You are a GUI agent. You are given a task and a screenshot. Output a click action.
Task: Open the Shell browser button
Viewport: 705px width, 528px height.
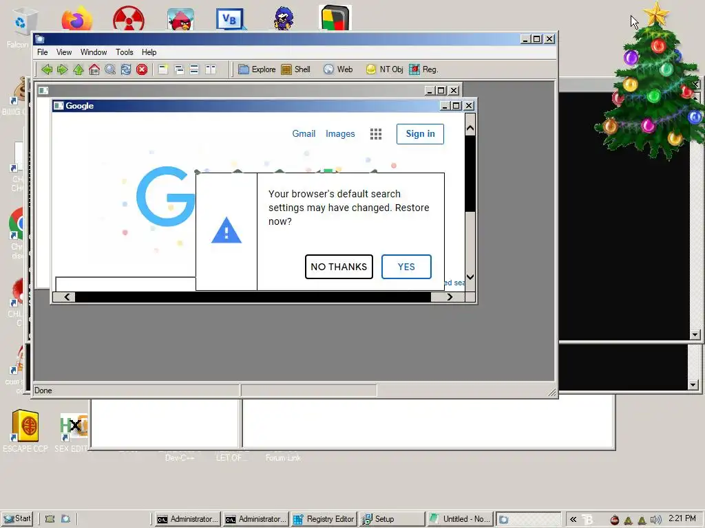296,69
